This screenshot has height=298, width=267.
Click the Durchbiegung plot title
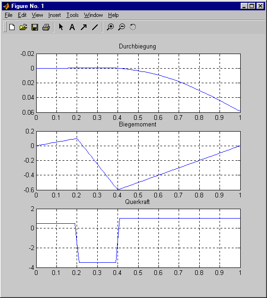pyautogui.click(x=137, y=47)
